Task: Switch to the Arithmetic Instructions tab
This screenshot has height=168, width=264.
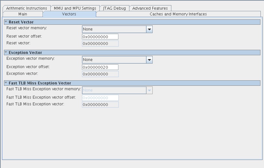Action: tap(27, 8)
